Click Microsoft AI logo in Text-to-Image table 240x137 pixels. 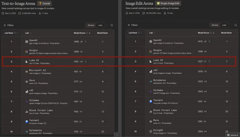pyautogui.click(x=26, y=71)
